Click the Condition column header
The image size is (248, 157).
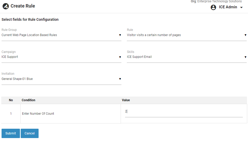[28, 100]
